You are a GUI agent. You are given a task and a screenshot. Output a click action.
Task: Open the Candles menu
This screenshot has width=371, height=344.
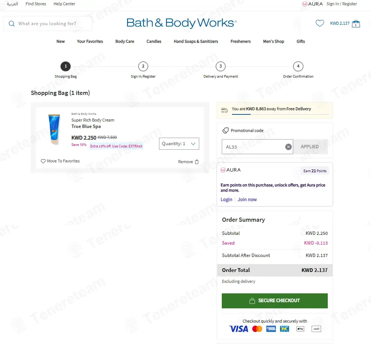[154, 41]
